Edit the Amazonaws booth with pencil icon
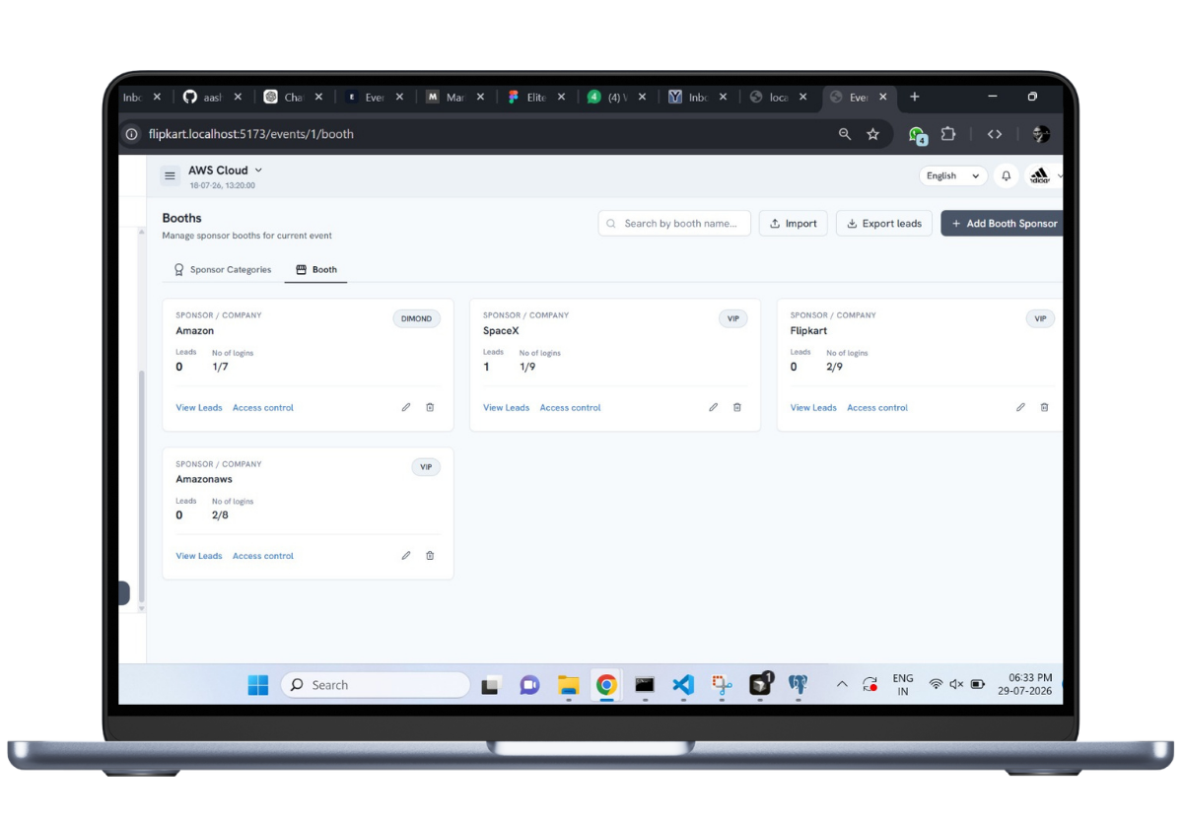The height and width of the screenshot is (823, 1183). pyautogui.click(x=406, y=556)
